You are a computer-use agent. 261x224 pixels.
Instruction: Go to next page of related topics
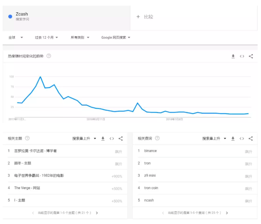(x=97, y=213)
